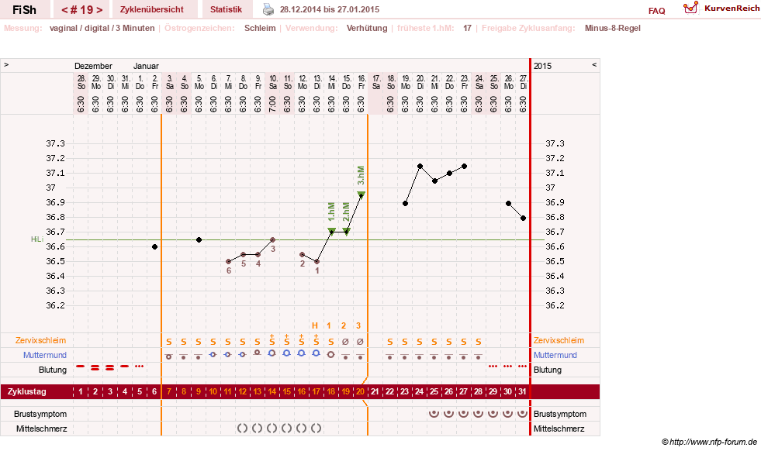The height and width of the screenshot is (451, 761).
Task: Select the FiSh tab
Action: (x=24, y=10)
